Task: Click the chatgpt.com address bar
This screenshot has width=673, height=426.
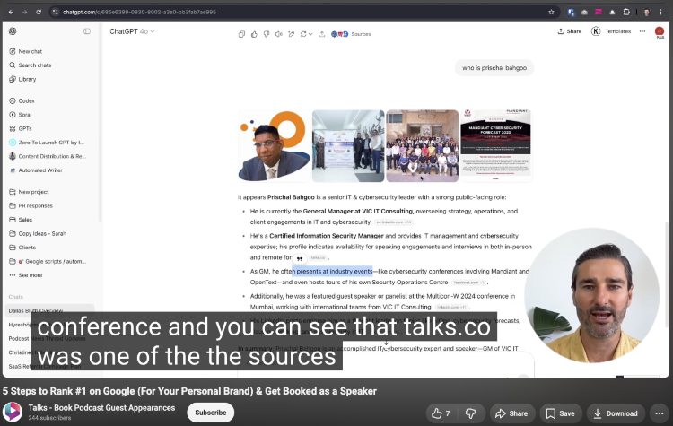Action: click(301, 12)
